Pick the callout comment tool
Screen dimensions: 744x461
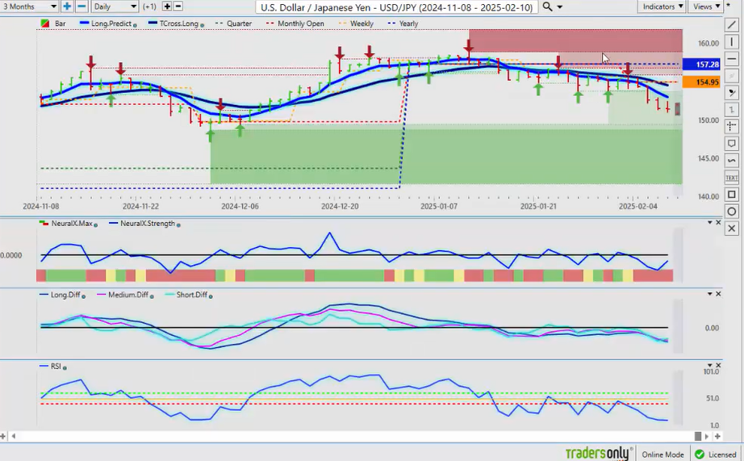pos(731,144)
